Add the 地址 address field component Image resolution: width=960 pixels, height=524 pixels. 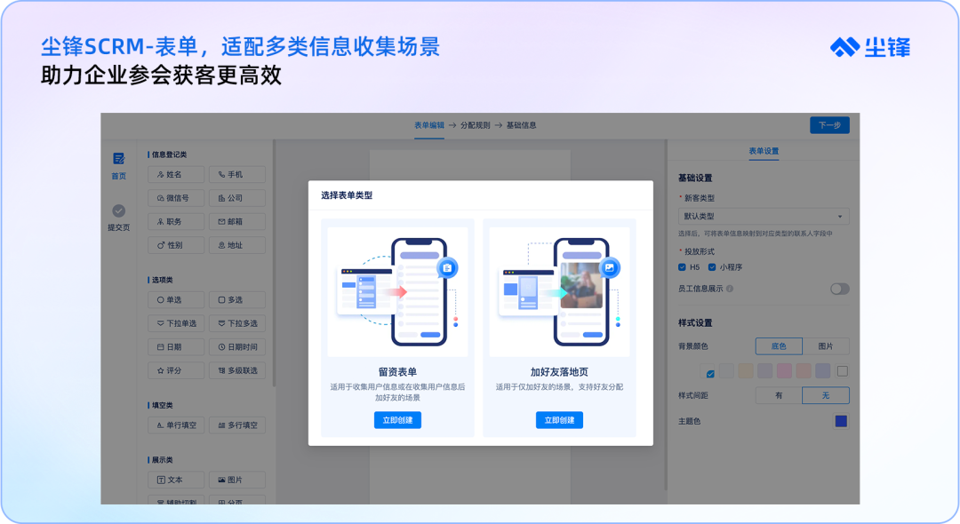coord(237,245)
